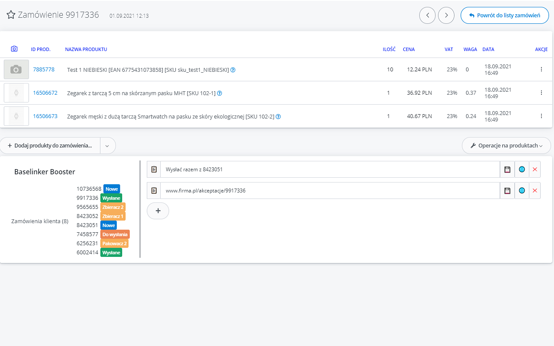Click the clipboard icon on the 'Wysłać razem' note
This screenshot has width=554, height=346.
pos(154,169)
